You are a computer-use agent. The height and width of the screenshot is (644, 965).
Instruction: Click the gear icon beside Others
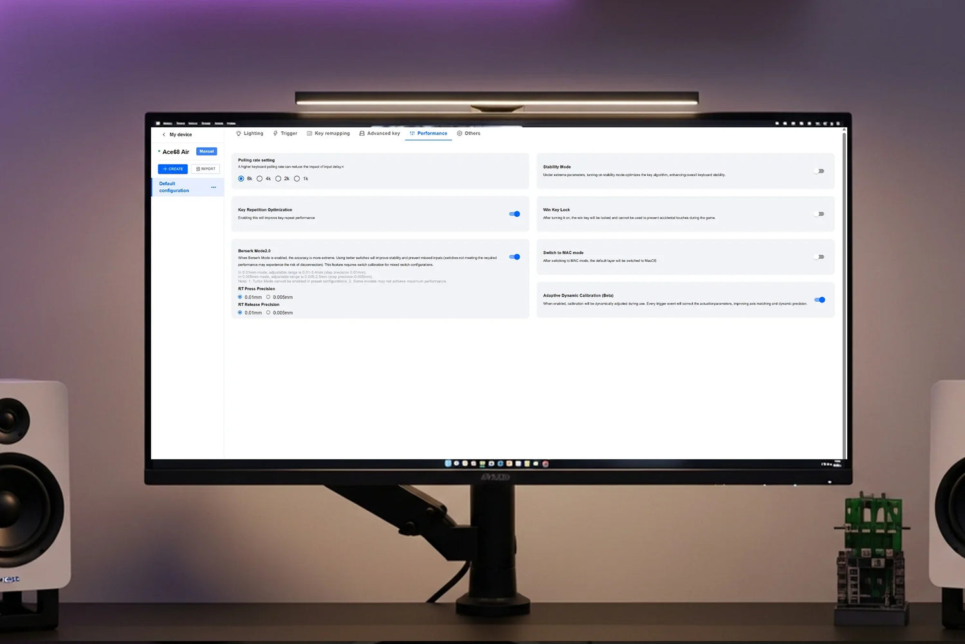click(460, 133)
